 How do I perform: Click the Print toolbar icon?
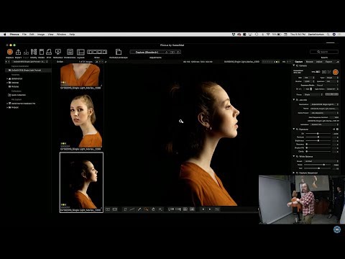pyautogui.click(x=49, y=52)
